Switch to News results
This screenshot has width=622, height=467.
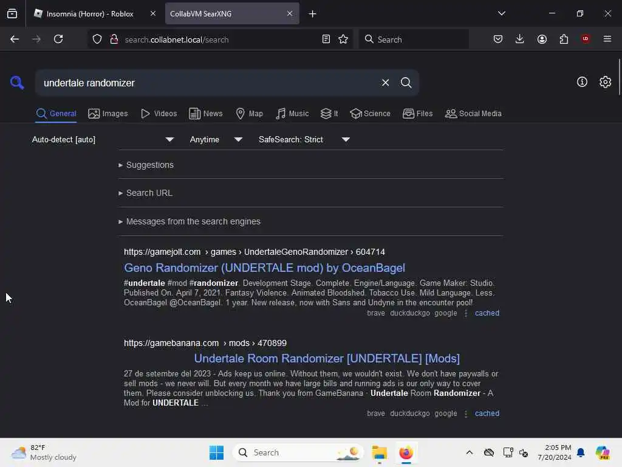coord(205,114)
